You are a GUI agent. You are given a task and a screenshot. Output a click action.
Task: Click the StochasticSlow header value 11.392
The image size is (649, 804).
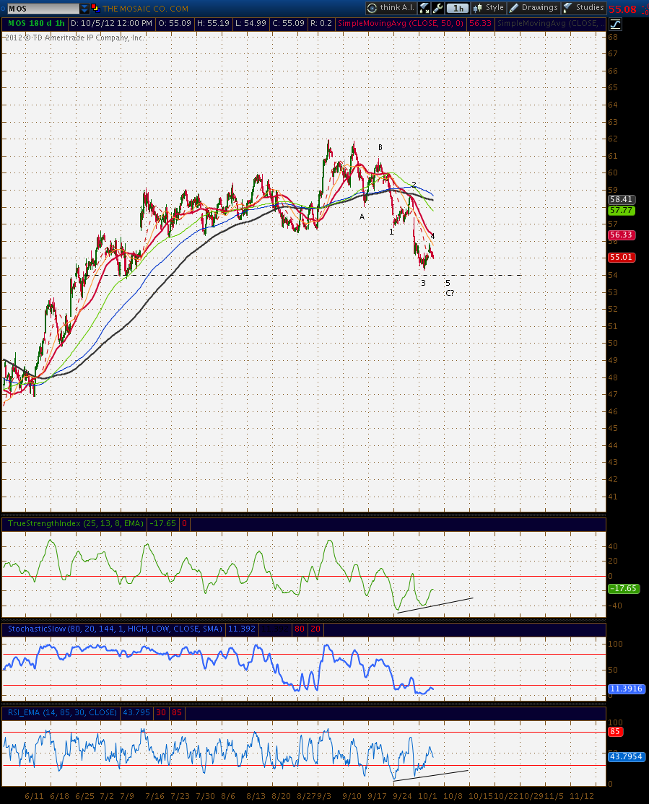(241, 629)
